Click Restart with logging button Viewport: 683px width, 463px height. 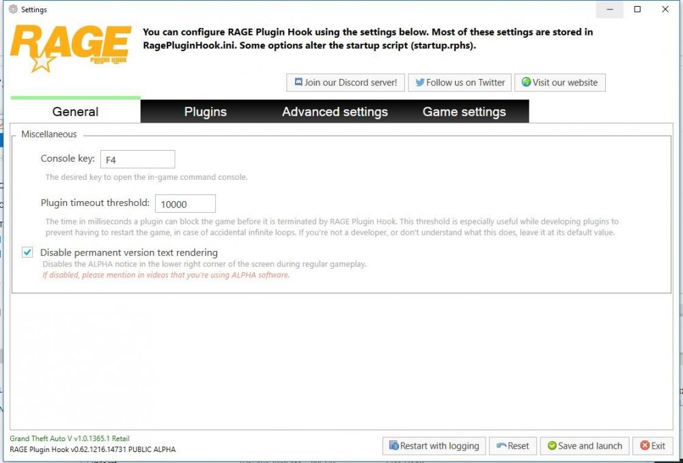point(434,446)
